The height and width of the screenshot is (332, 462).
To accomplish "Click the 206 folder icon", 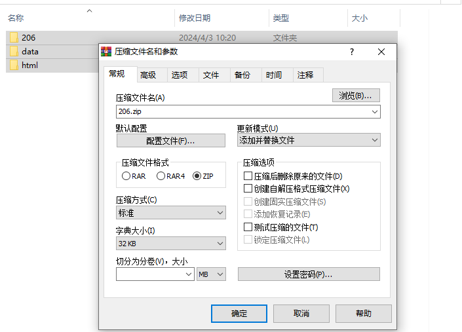I will 14,37.
